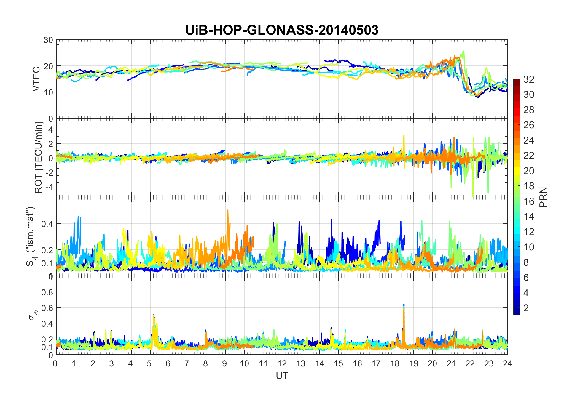This screenshot has width=564, height=394.
Task: Select colorbar tick label 26
Action: pos(529,125)
